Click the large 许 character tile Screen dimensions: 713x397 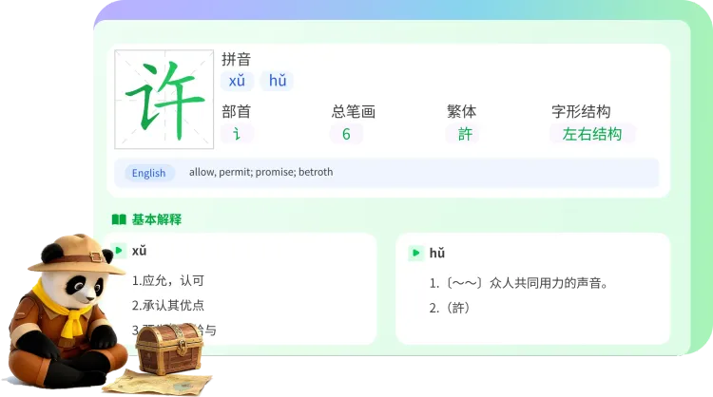[x=164, y=99]
